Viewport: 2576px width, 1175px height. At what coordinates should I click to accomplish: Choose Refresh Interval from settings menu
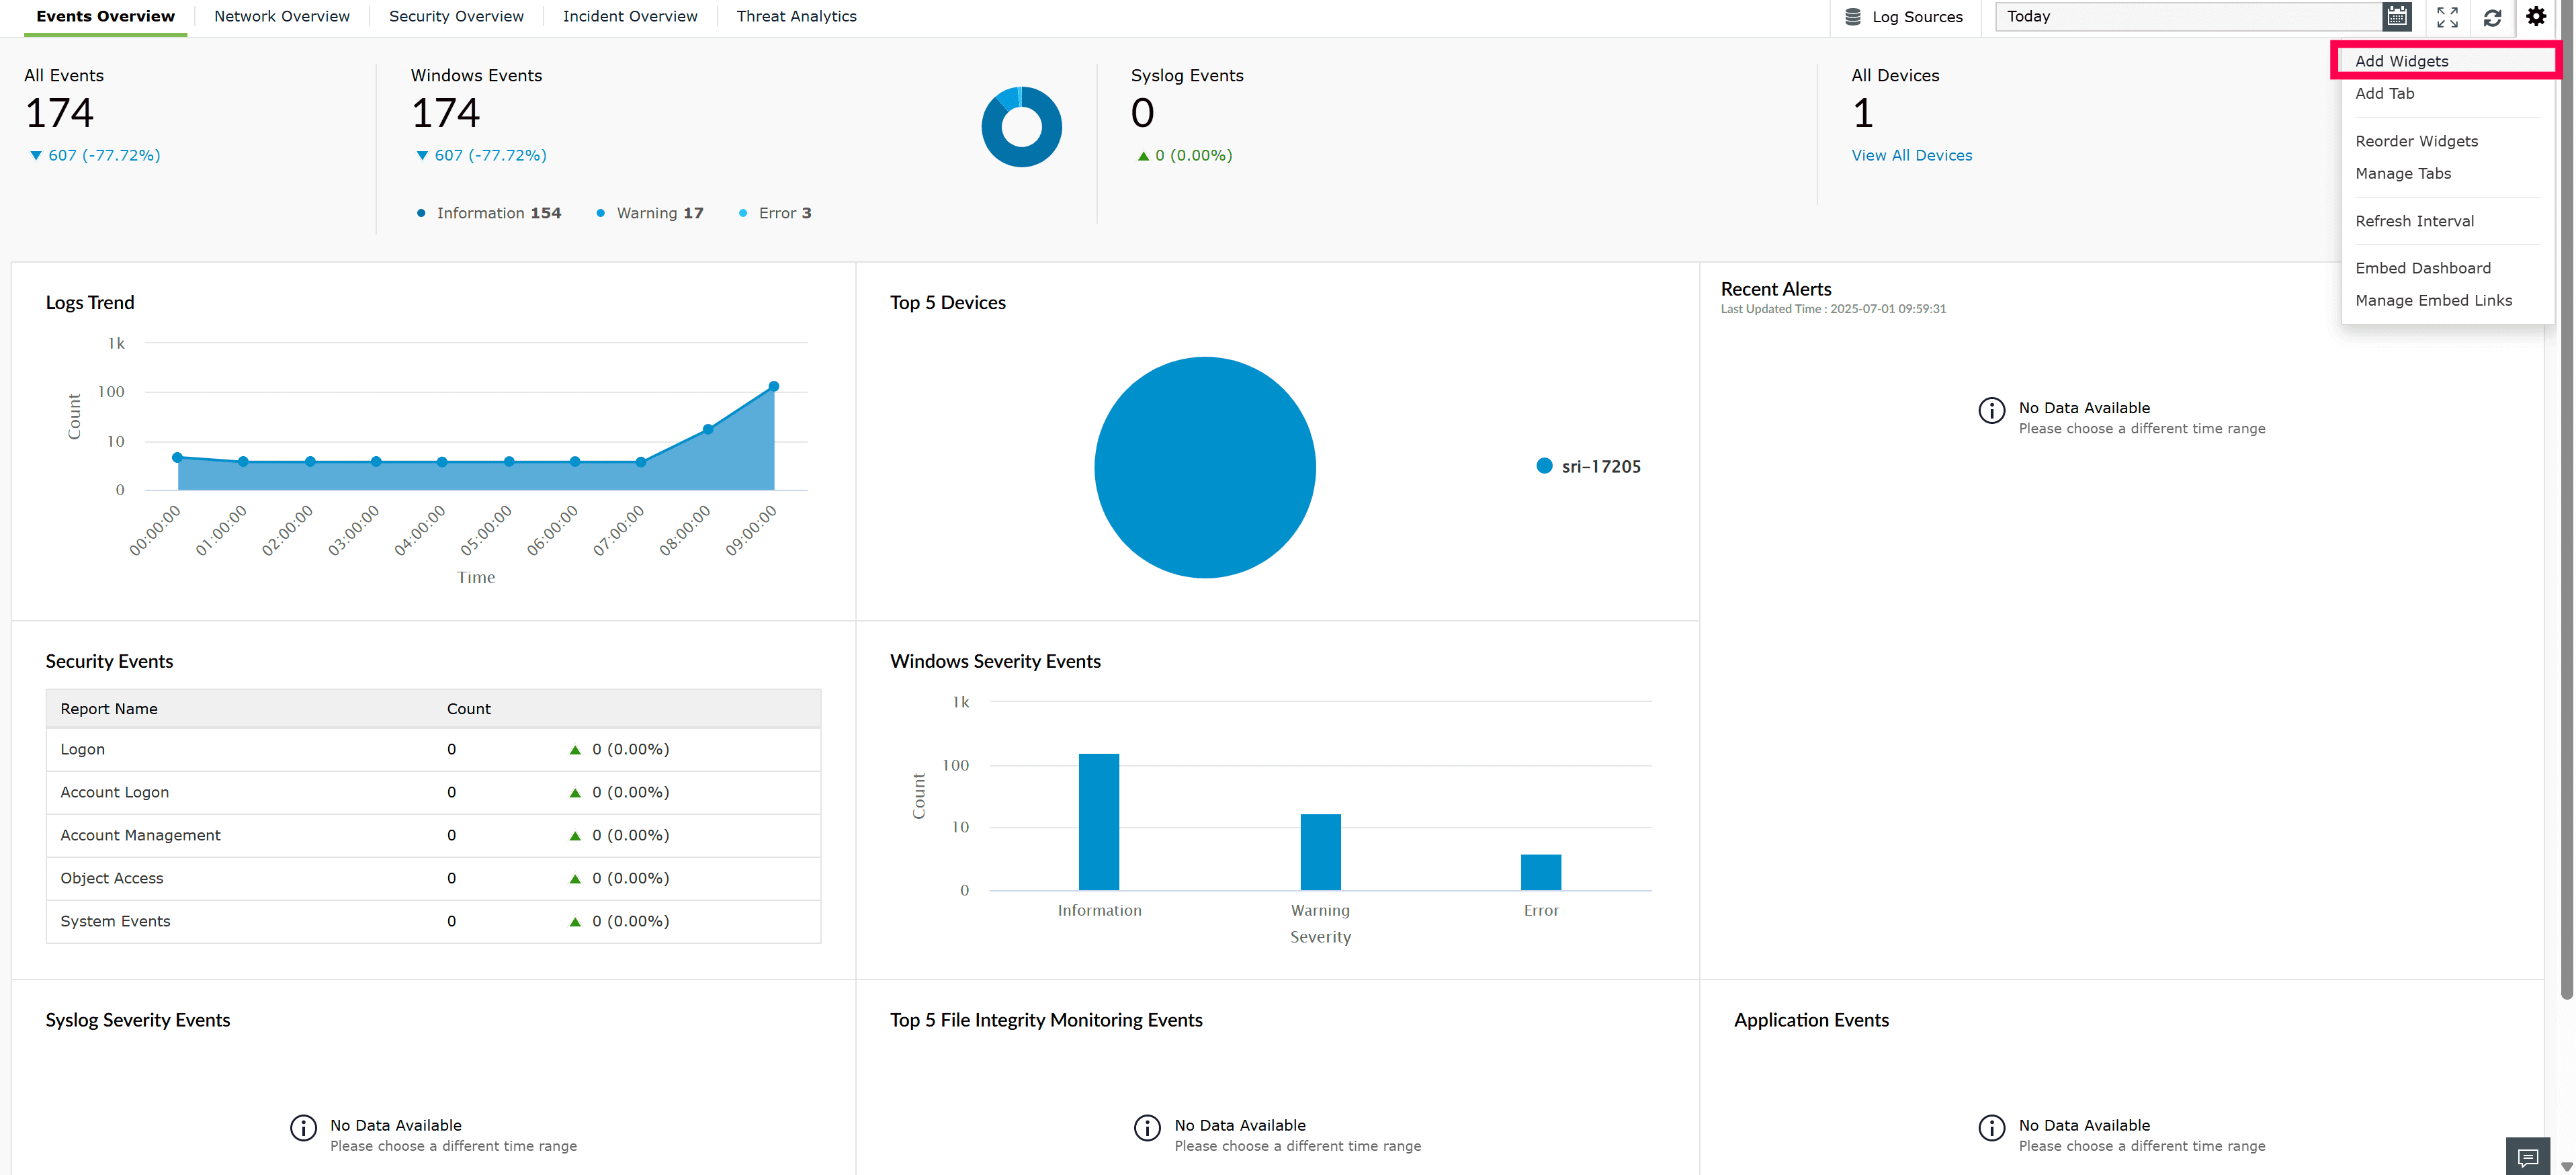tap(2414, 220)
